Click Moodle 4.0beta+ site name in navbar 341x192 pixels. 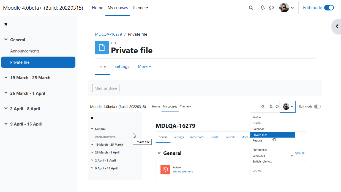pyautogui.click(x=43, y=8)
